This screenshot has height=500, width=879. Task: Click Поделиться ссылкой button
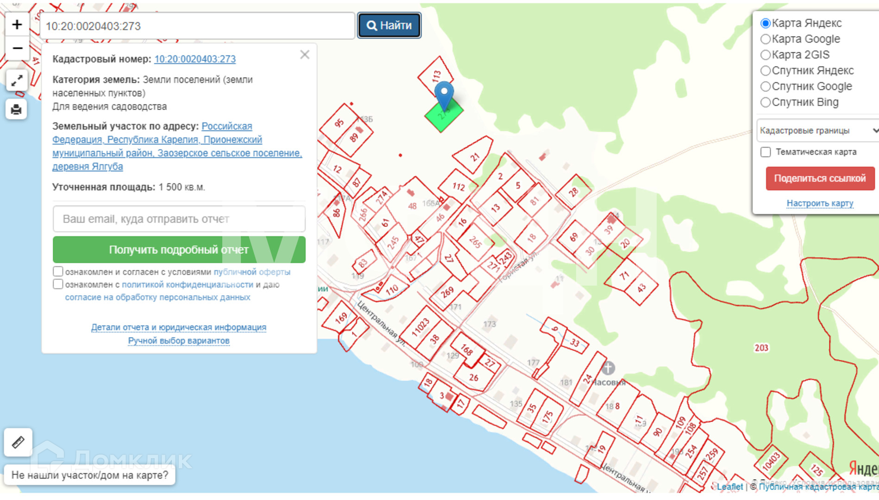coord(820,178)
